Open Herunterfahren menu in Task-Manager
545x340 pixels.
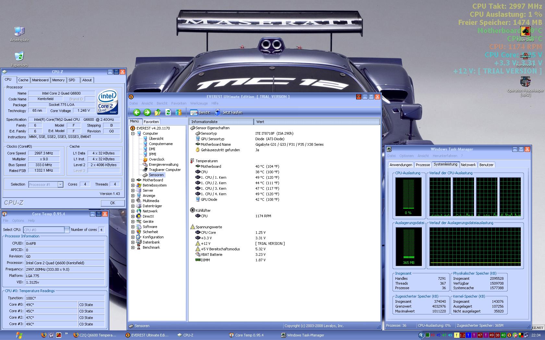445,156
